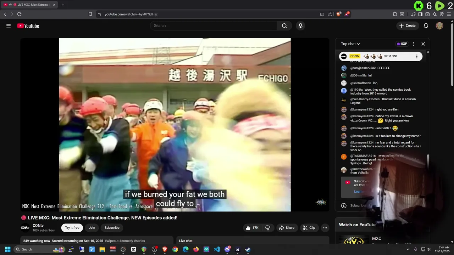Image resolution: width=454 pixels, height=255 pixels.
Task: Start voice search with the microphone
Action: (300, 25)
